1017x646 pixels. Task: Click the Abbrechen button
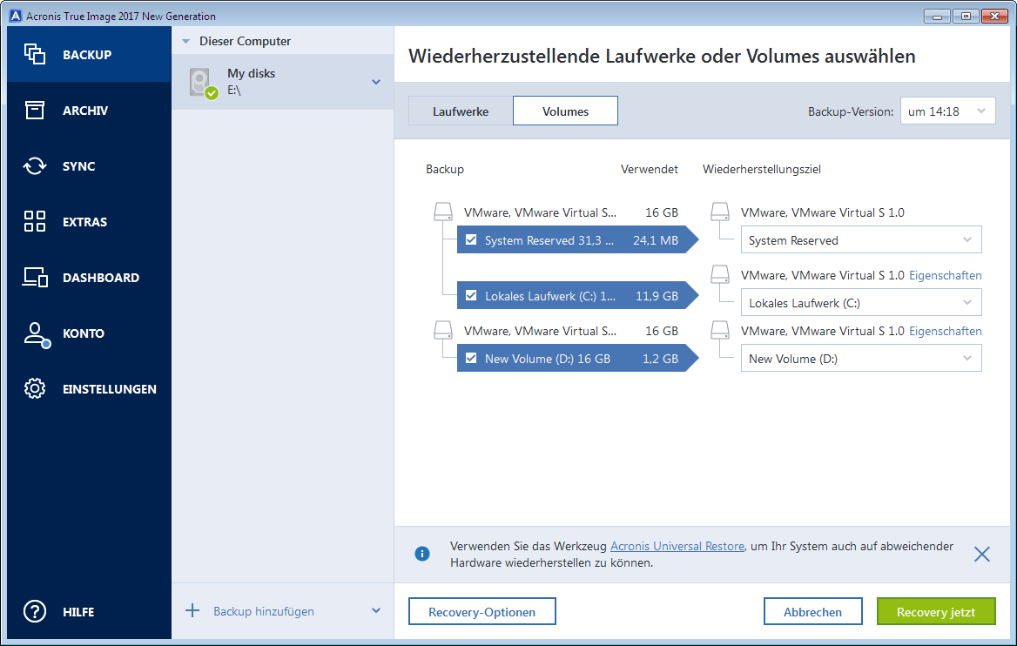point(812,612)
